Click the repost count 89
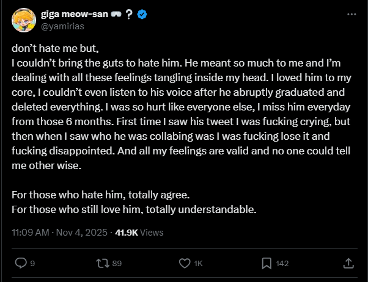368x282 pixels. click(x=117, y=264)
